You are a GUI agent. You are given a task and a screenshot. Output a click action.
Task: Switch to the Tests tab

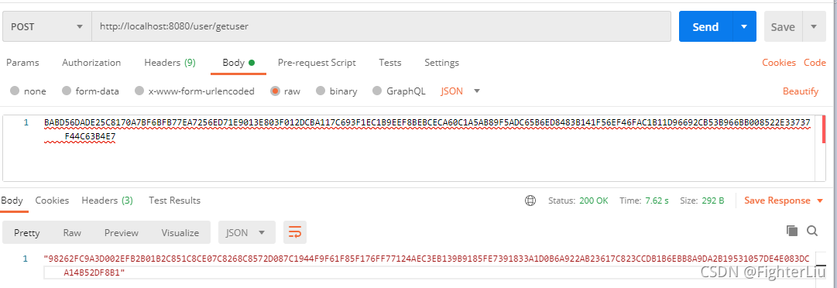coord(389,63)
